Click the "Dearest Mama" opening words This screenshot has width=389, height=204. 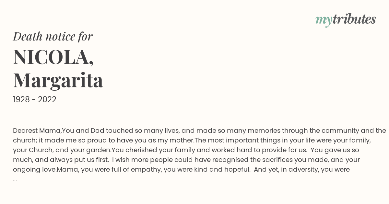click(37, 131)
